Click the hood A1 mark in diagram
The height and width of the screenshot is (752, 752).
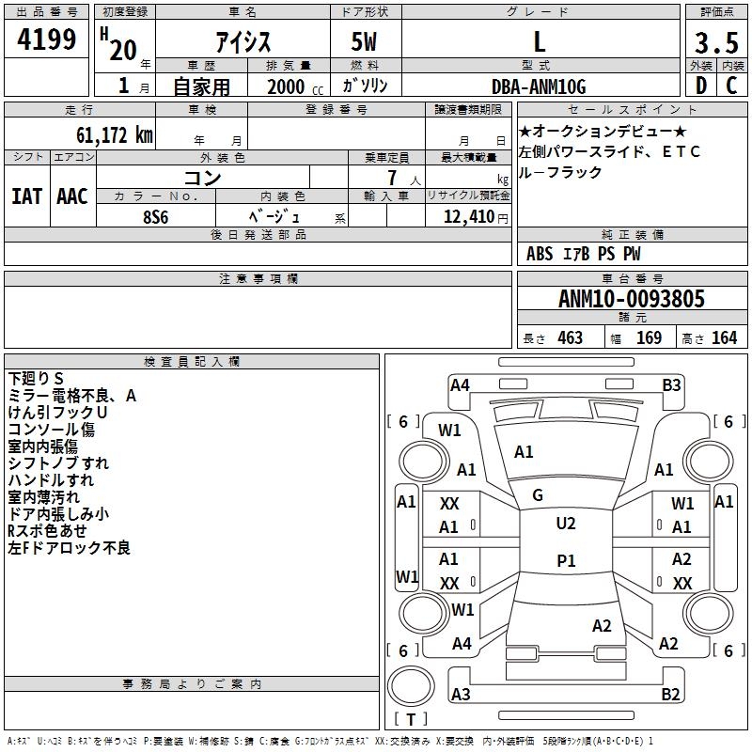click(x=524, y=452)
